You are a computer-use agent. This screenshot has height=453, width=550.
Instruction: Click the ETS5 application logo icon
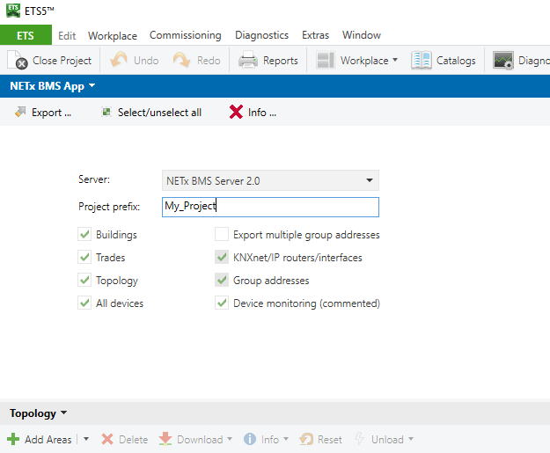(13, 11)
